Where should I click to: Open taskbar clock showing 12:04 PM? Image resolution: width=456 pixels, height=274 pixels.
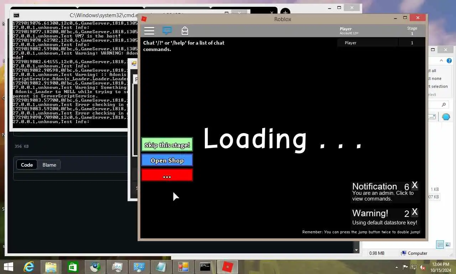tap(441, 267)
